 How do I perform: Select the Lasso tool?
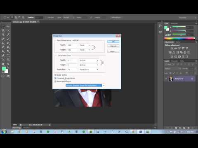[x=3, y=30]
